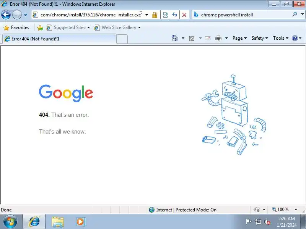The width and height of the screenshot is (306, 229).
Task: Click Internet Protected Mode: On zone indicator
Action: tap(182, 210)
